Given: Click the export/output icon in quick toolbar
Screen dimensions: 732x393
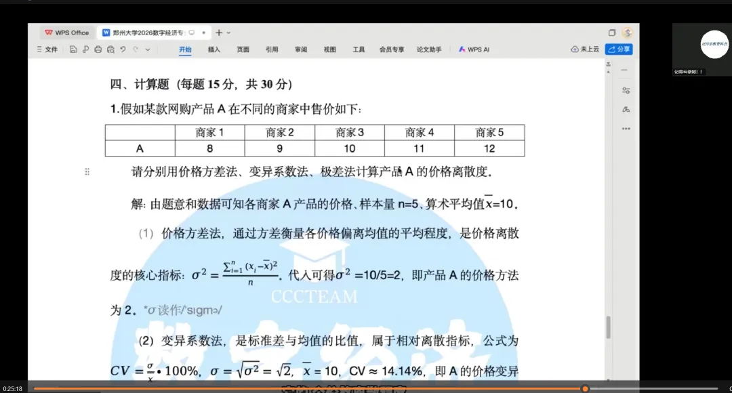Looking at the screenshot, I should tap(85, 49).
